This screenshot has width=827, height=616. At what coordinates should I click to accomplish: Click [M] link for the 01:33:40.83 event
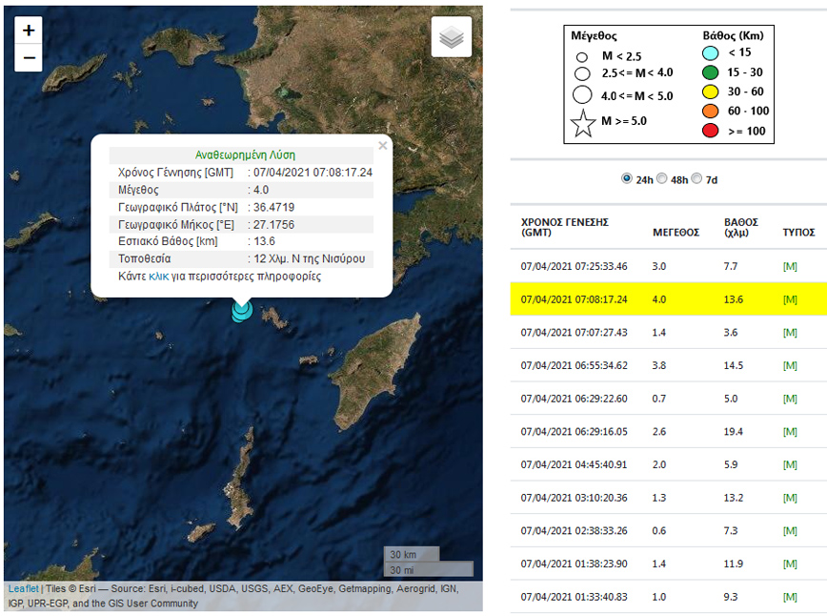pos(790,597)
